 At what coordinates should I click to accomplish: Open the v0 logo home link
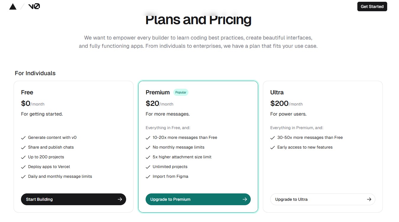[x=34, y=6]
